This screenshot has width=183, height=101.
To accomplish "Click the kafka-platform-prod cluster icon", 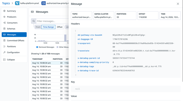I will pyautogui.click(x=17, y=3).
